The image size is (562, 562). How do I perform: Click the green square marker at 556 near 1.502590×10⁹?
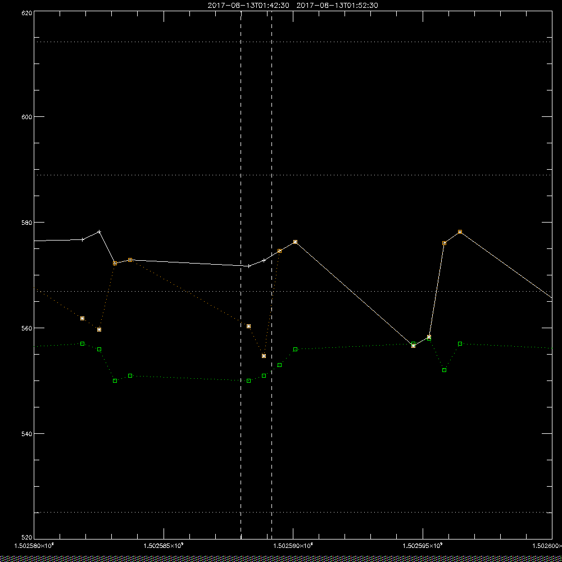(296, 349)
